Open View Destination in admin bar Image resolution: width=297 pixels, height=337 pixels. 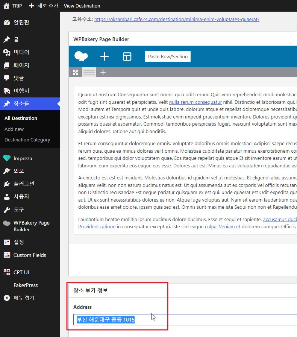(82, 6)
